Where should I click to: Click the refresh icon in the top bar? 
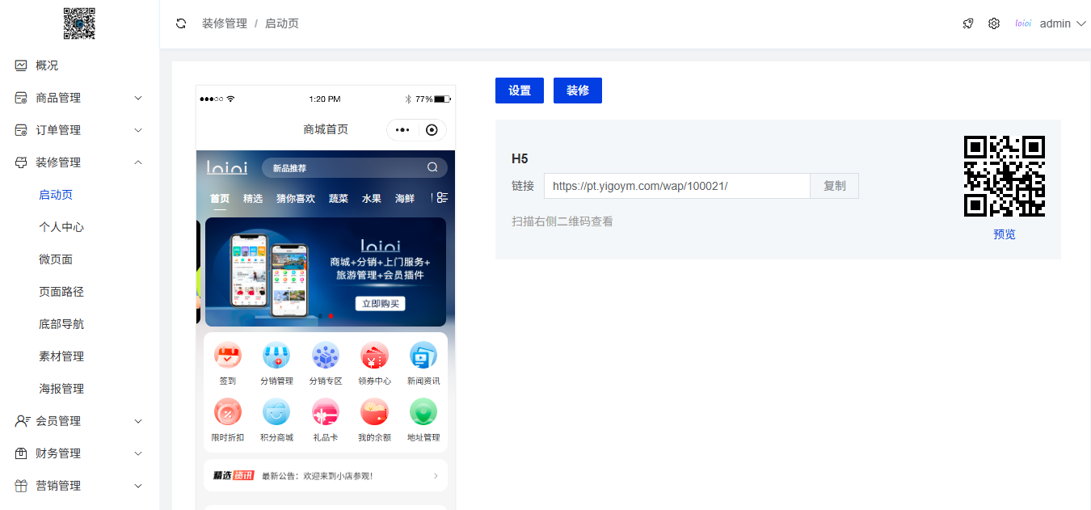click(x=179, y=23)
